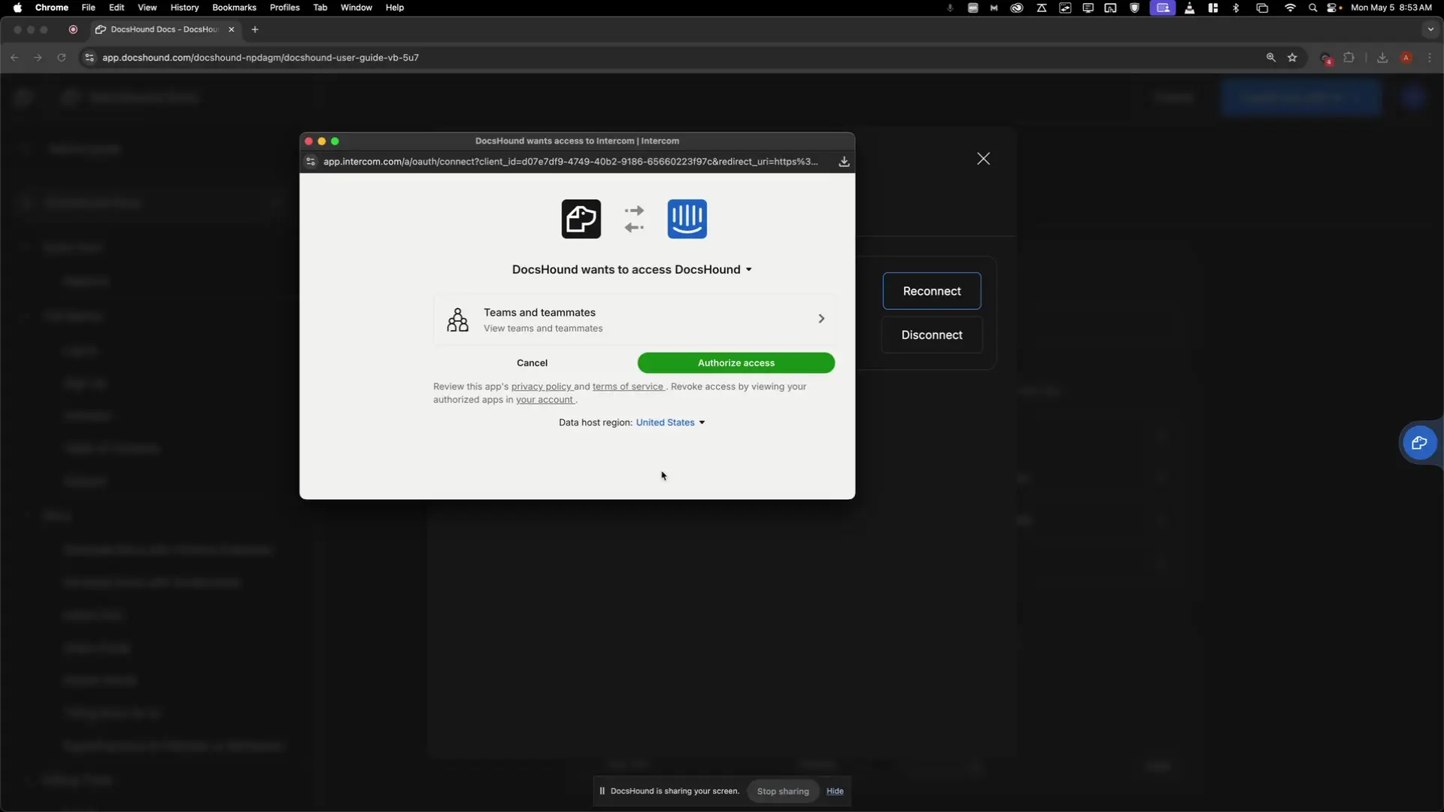Open a new tab with the plus button

pyautogui.click(x=255, y=29)
